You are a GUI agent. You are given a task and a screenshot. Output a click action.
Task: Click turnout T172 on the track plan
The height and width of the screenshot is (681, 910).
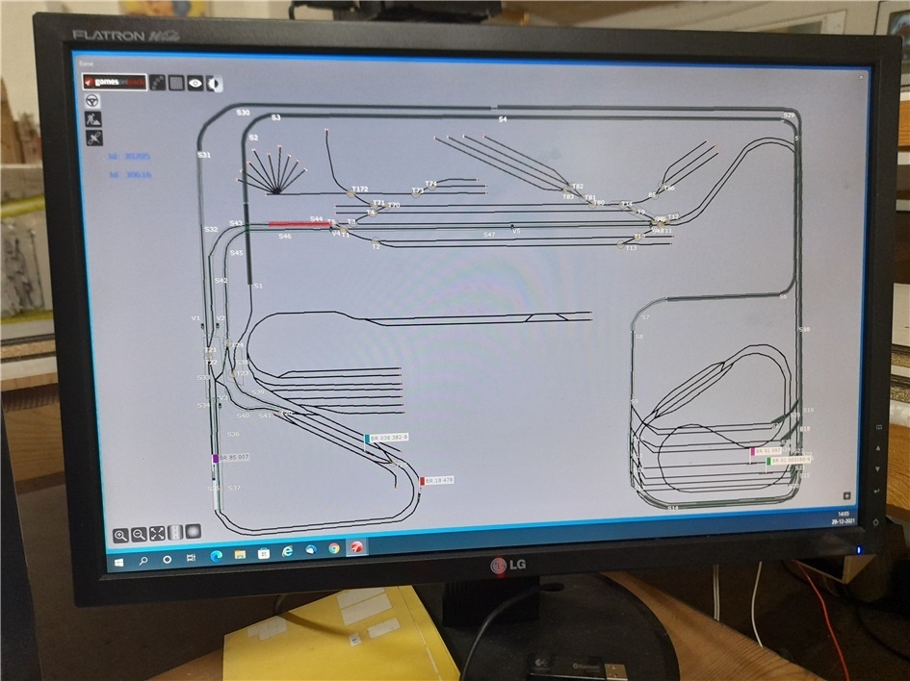click(x=351, y=194)
